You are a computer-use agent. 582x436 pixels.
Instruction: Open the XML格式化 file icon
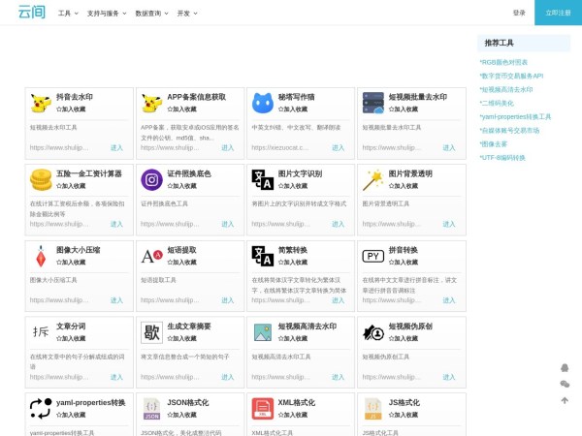coord(263,408)
